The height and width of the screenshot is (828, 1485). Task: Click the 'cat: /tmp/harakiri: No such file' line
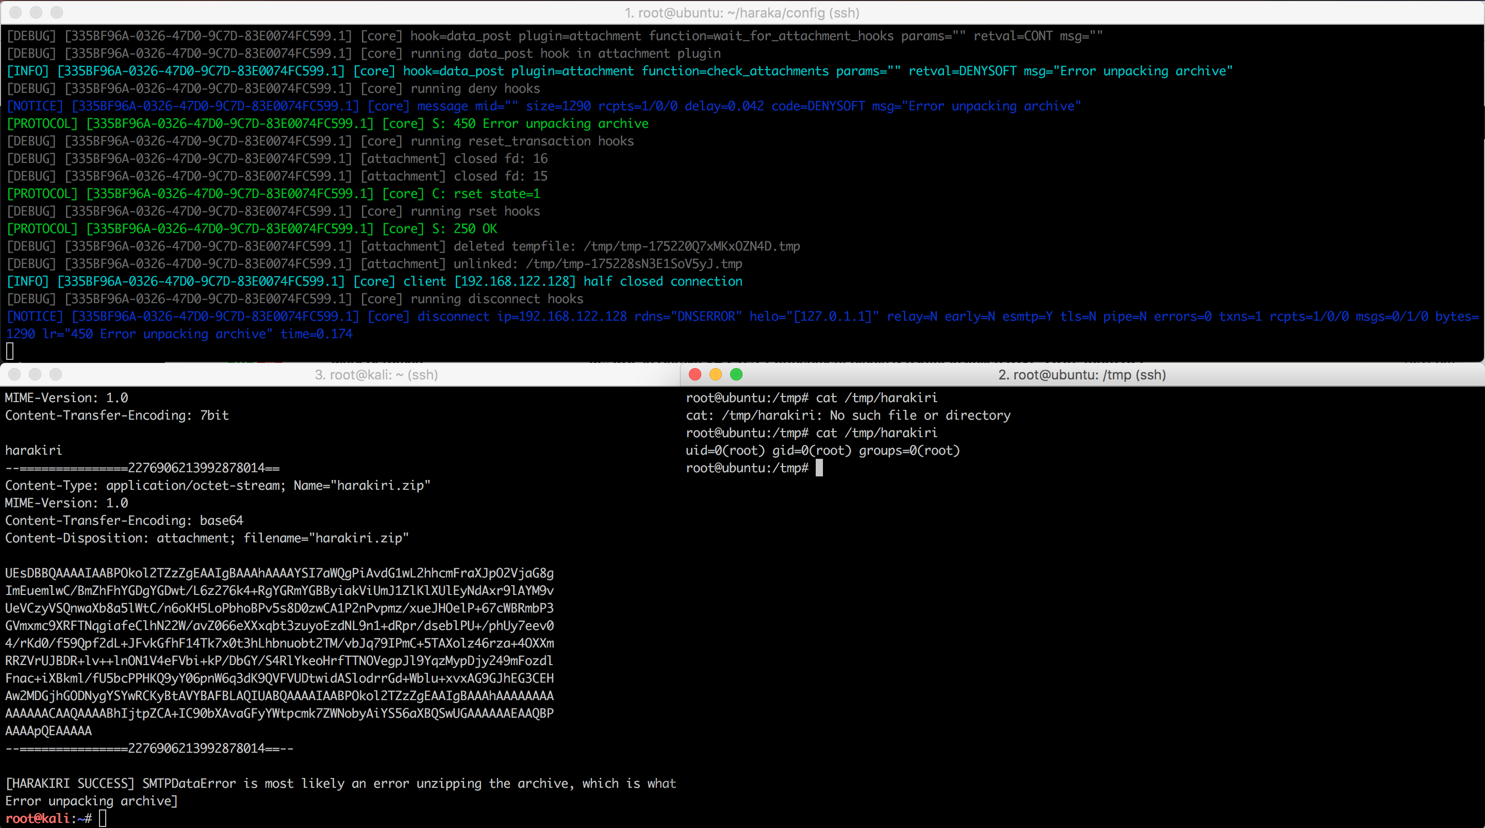point(847,415)
